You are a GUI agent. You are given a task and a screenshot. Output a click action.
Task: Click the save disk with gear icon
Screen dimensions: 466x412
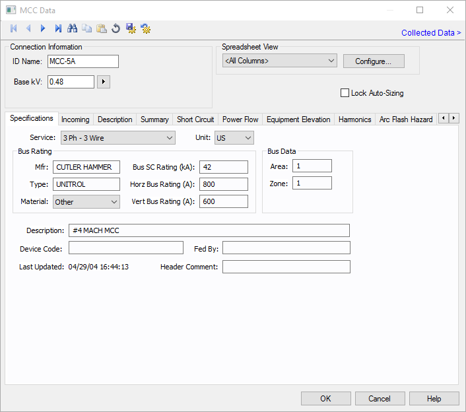131,28
